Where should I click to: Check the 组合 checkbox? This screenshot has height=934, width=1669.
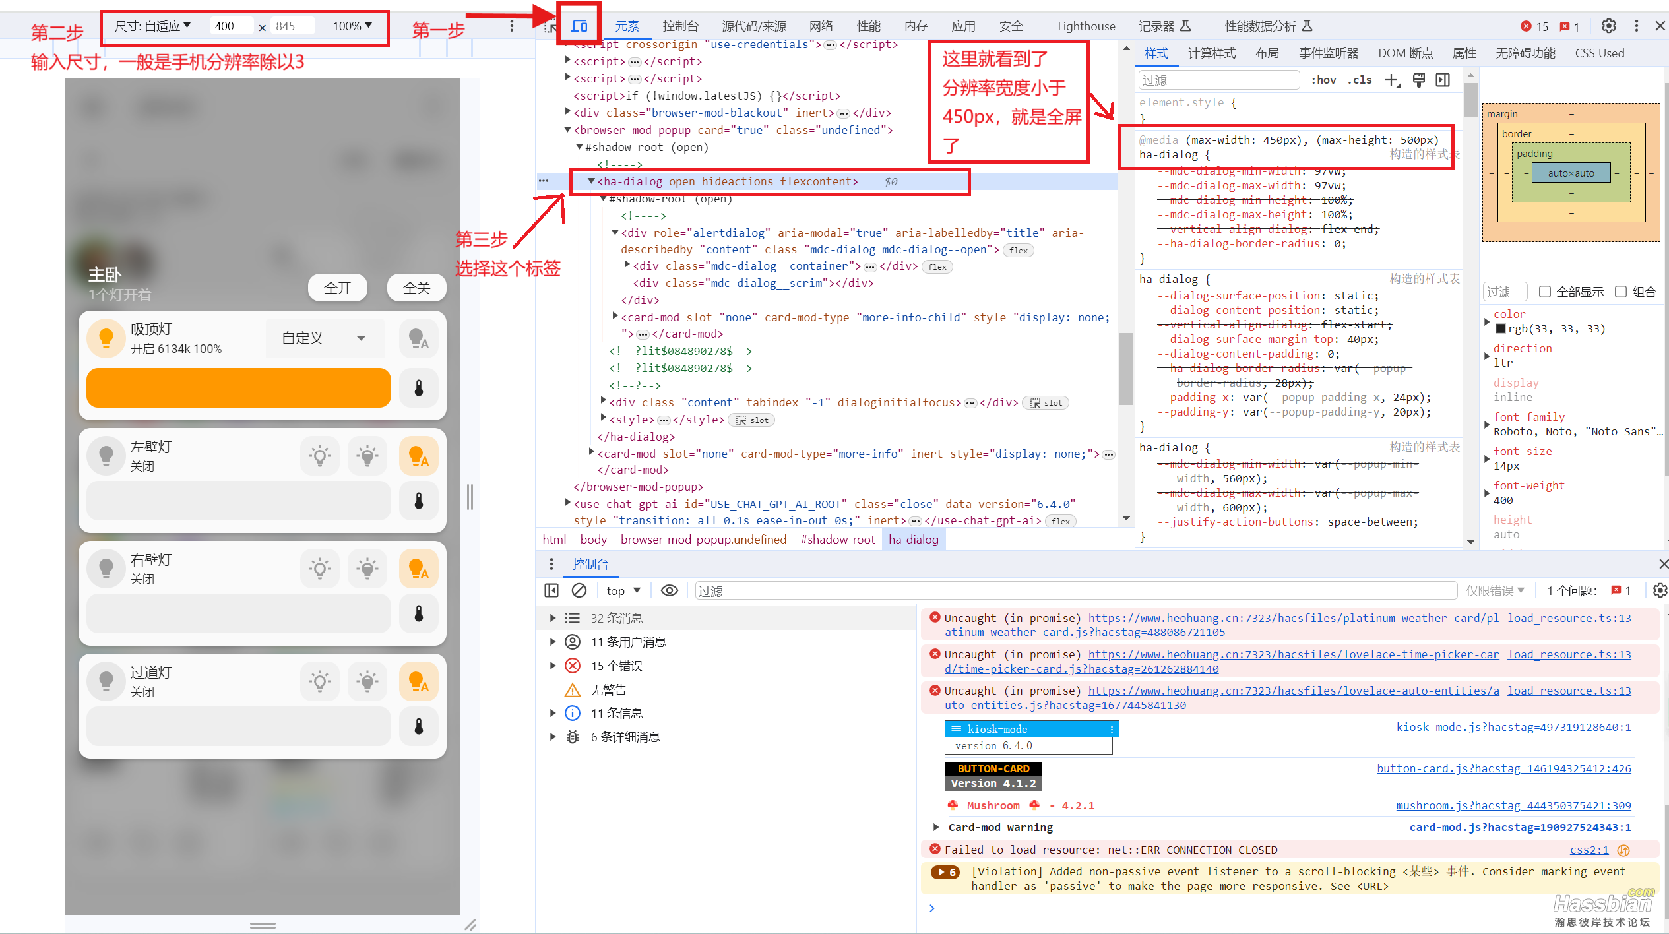tap(1621, 292)
